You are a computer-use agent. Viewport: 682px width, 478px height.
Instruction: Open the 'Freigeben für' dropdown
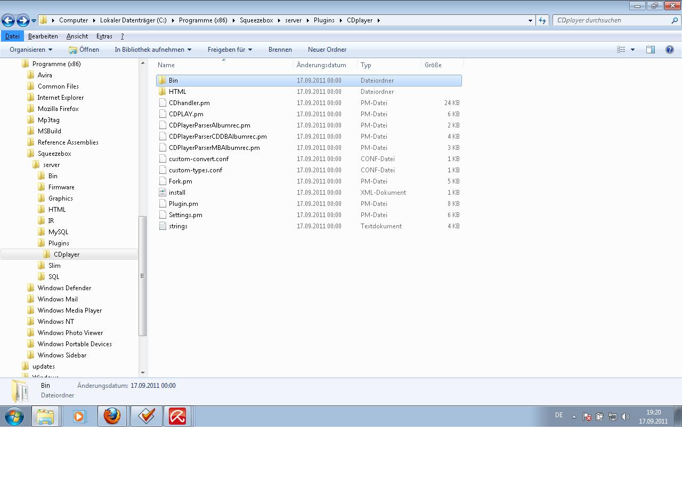click(230, 50)
